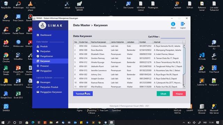The width and height of the screenshot is (223, 125).
Task: Select the Jennifer Lawrence row
Action: (x=128, y=70)
